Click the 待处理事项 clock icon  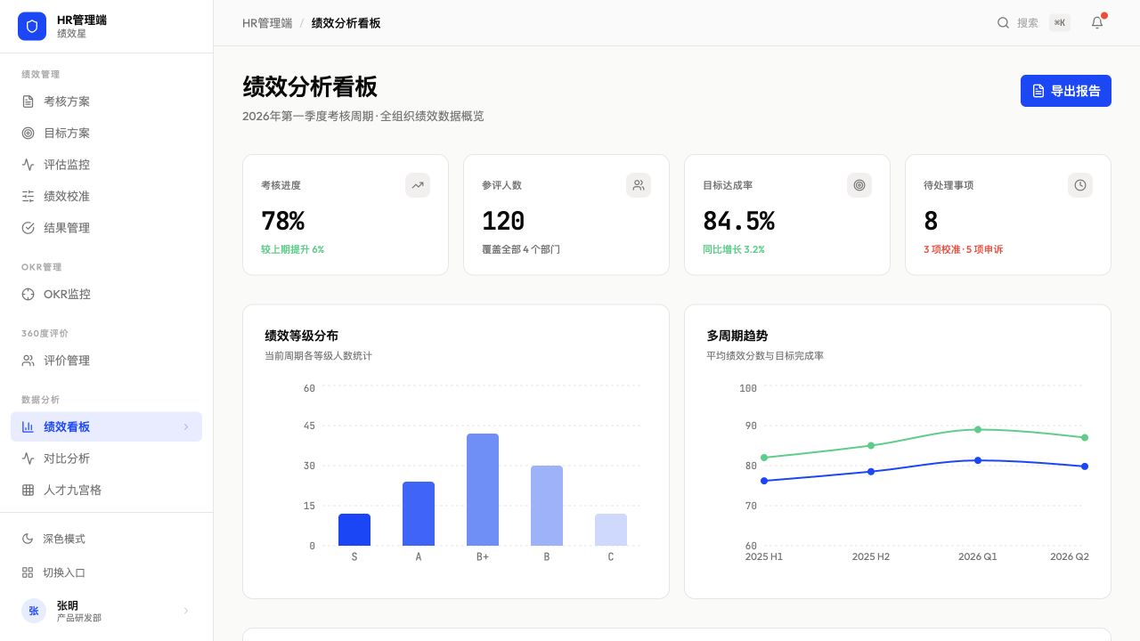pos(1080,185)
